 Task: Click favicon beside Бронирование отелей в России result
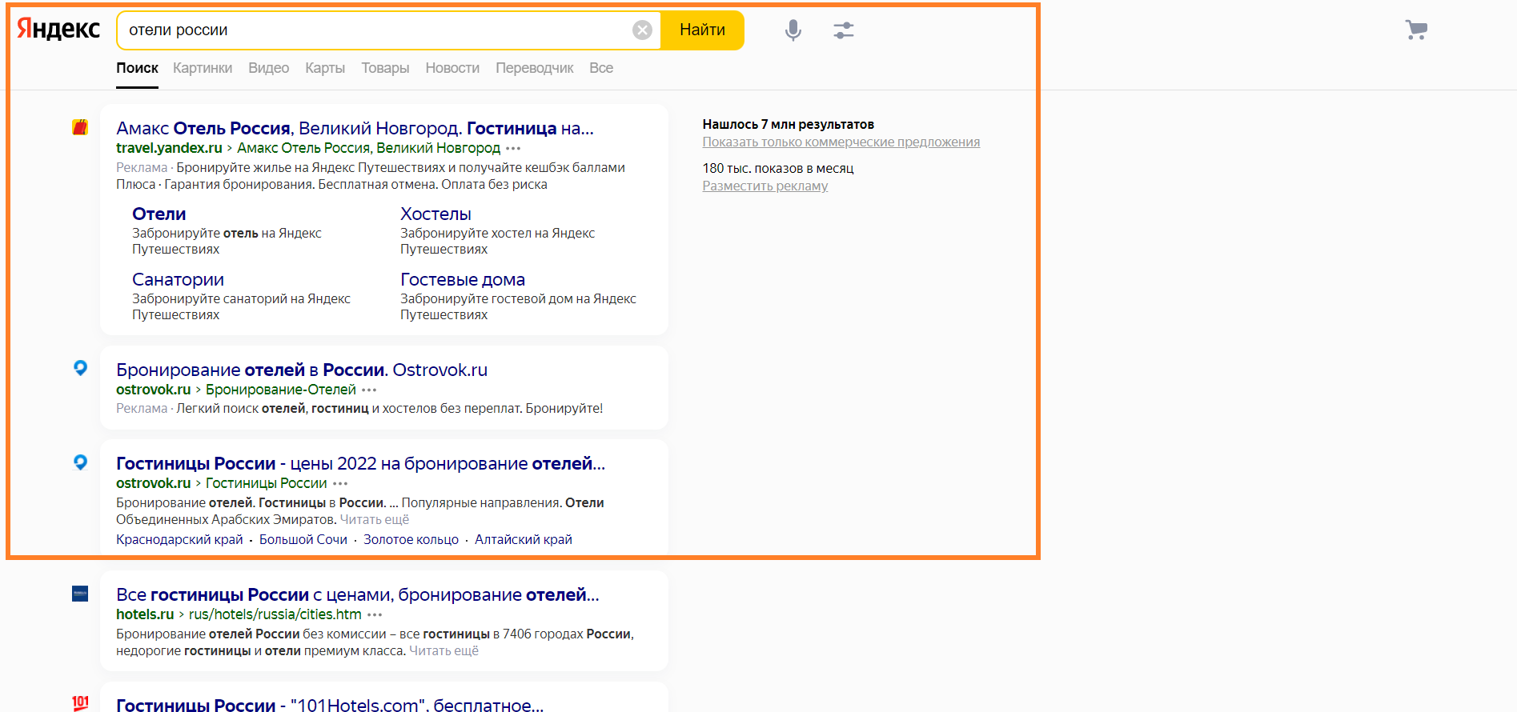(x=80, y=368)
